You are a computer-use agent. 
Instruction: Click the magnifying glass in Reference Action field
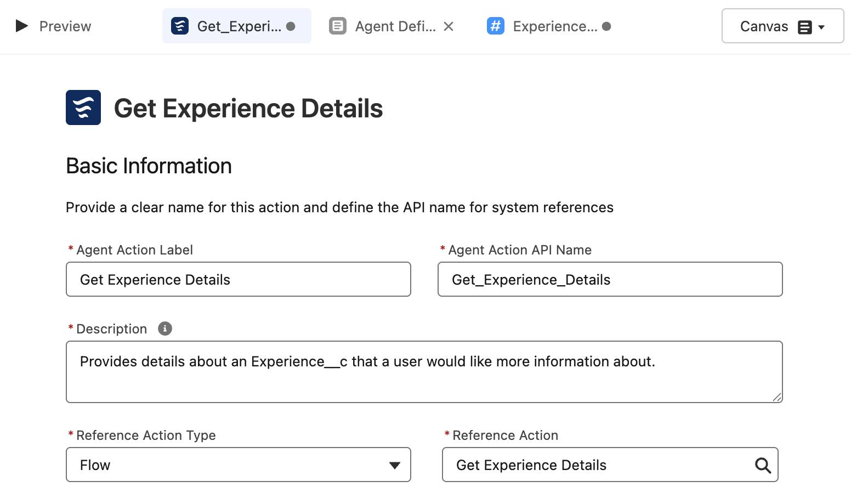coord(763,465)
